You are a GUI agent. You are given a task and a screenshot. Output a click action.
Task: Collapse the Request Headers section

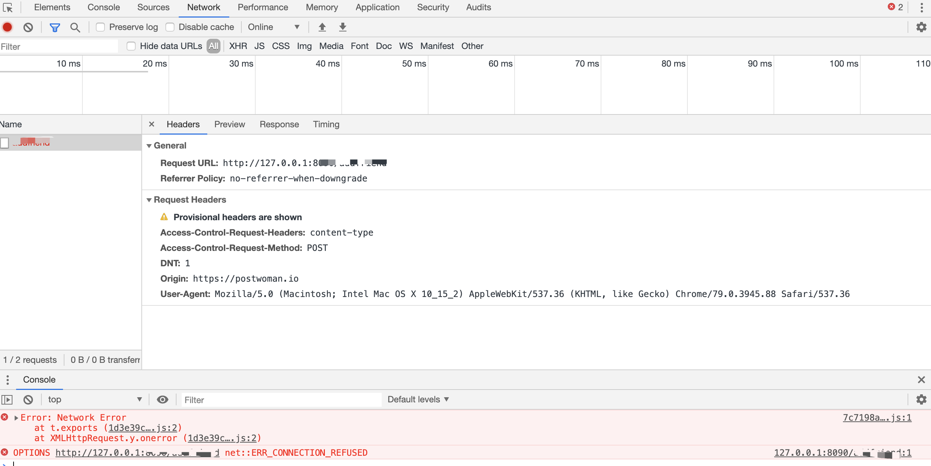coord(149,200)
